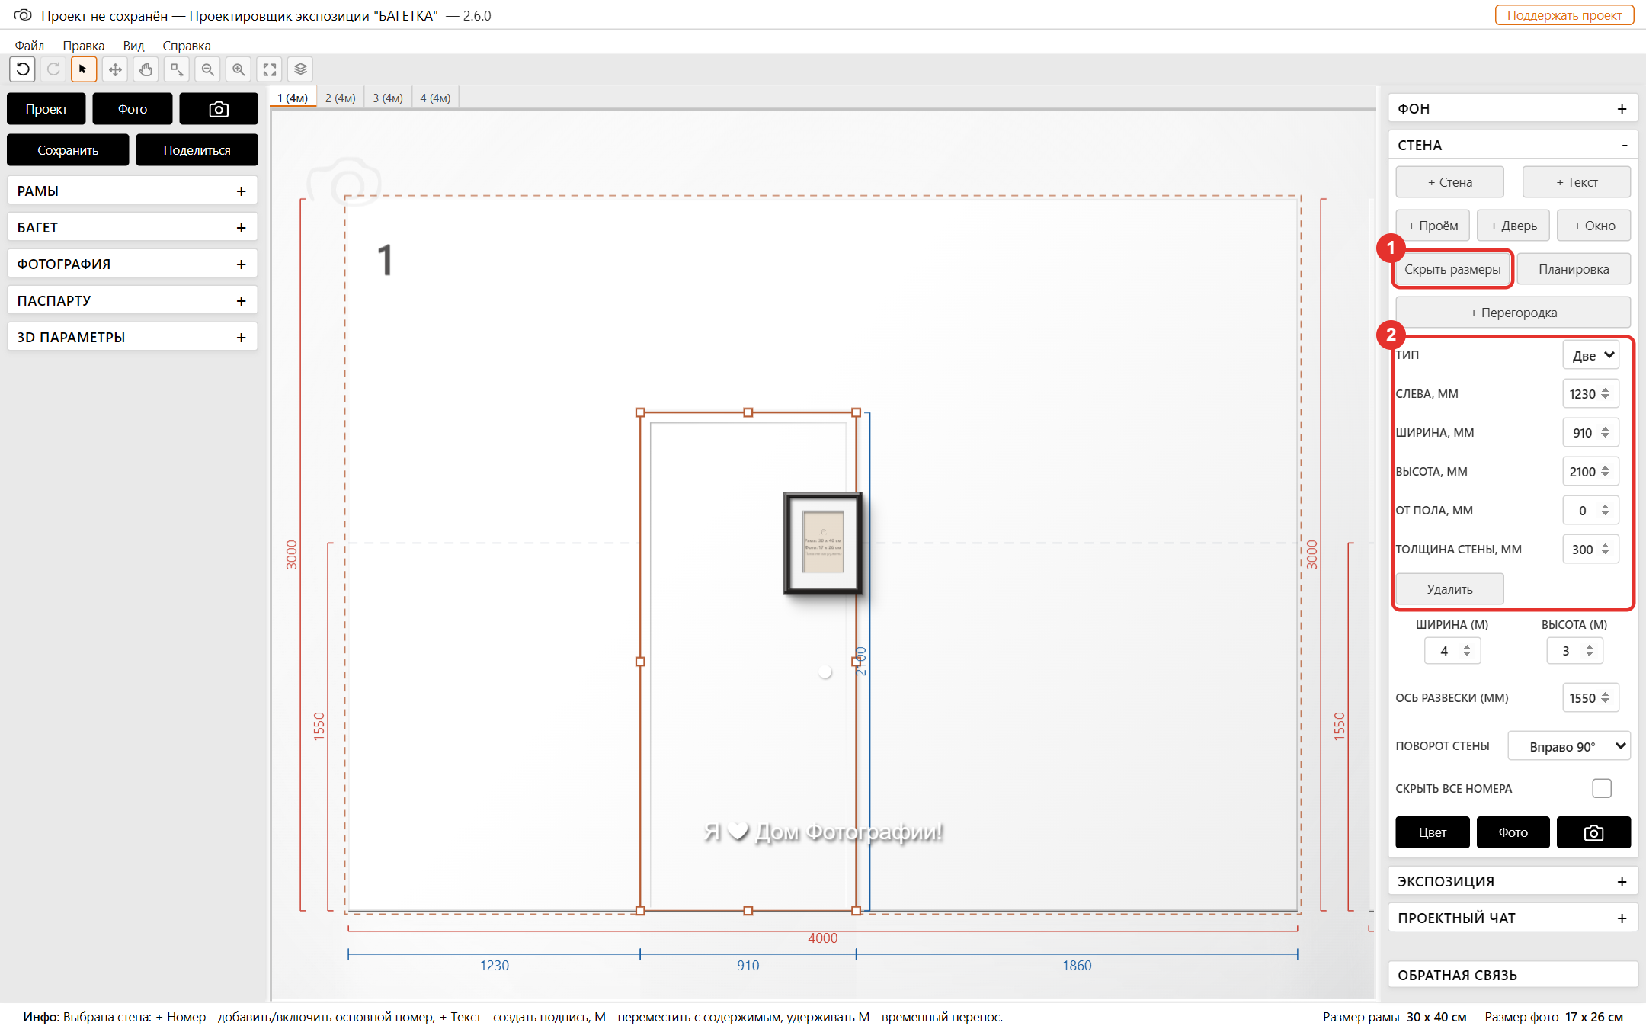Switch to wall tab 2 (4м)

pos(340,98)
